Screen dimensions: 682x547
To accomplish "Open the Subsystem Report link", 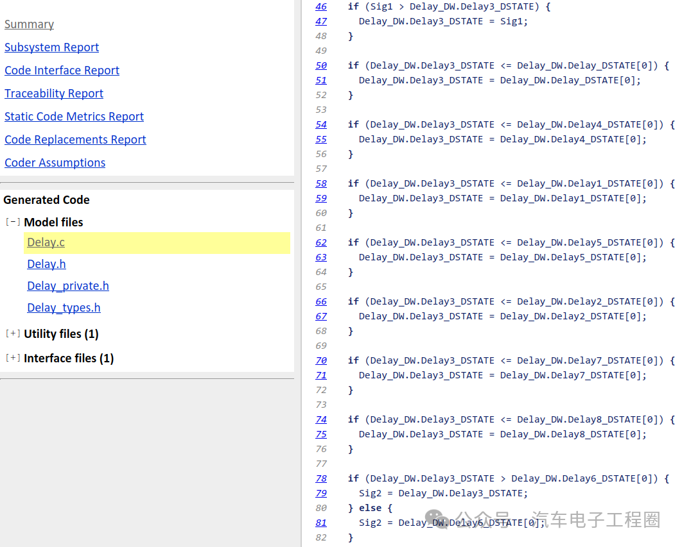I will 52,47.
